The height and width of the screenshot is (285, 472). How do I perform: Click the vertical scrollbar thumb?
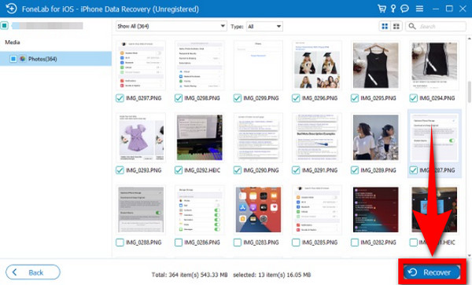pos(470,92)
